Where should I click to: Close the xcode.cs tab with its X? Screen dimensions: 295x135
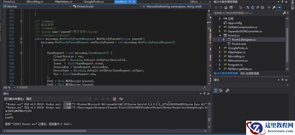134,2
